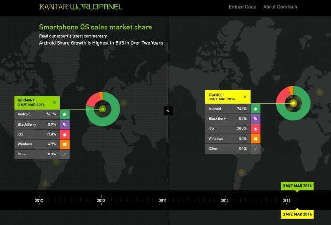
Task: Click the FRANCE panel header title
Action: click(x=215, y=95)
